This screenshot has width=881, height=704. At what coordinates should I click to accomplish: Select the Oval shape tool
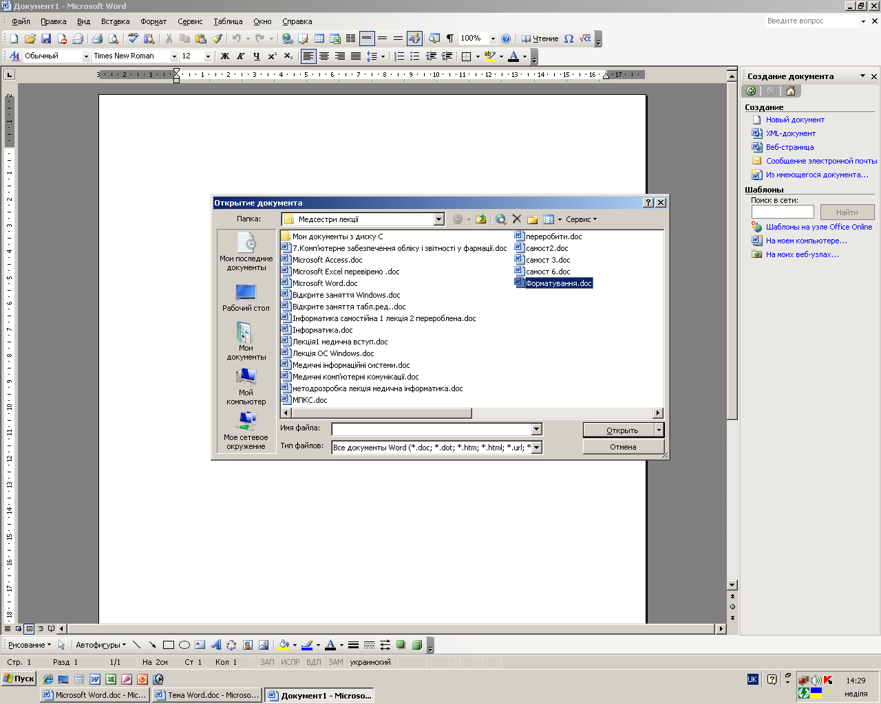click(184, 645)
